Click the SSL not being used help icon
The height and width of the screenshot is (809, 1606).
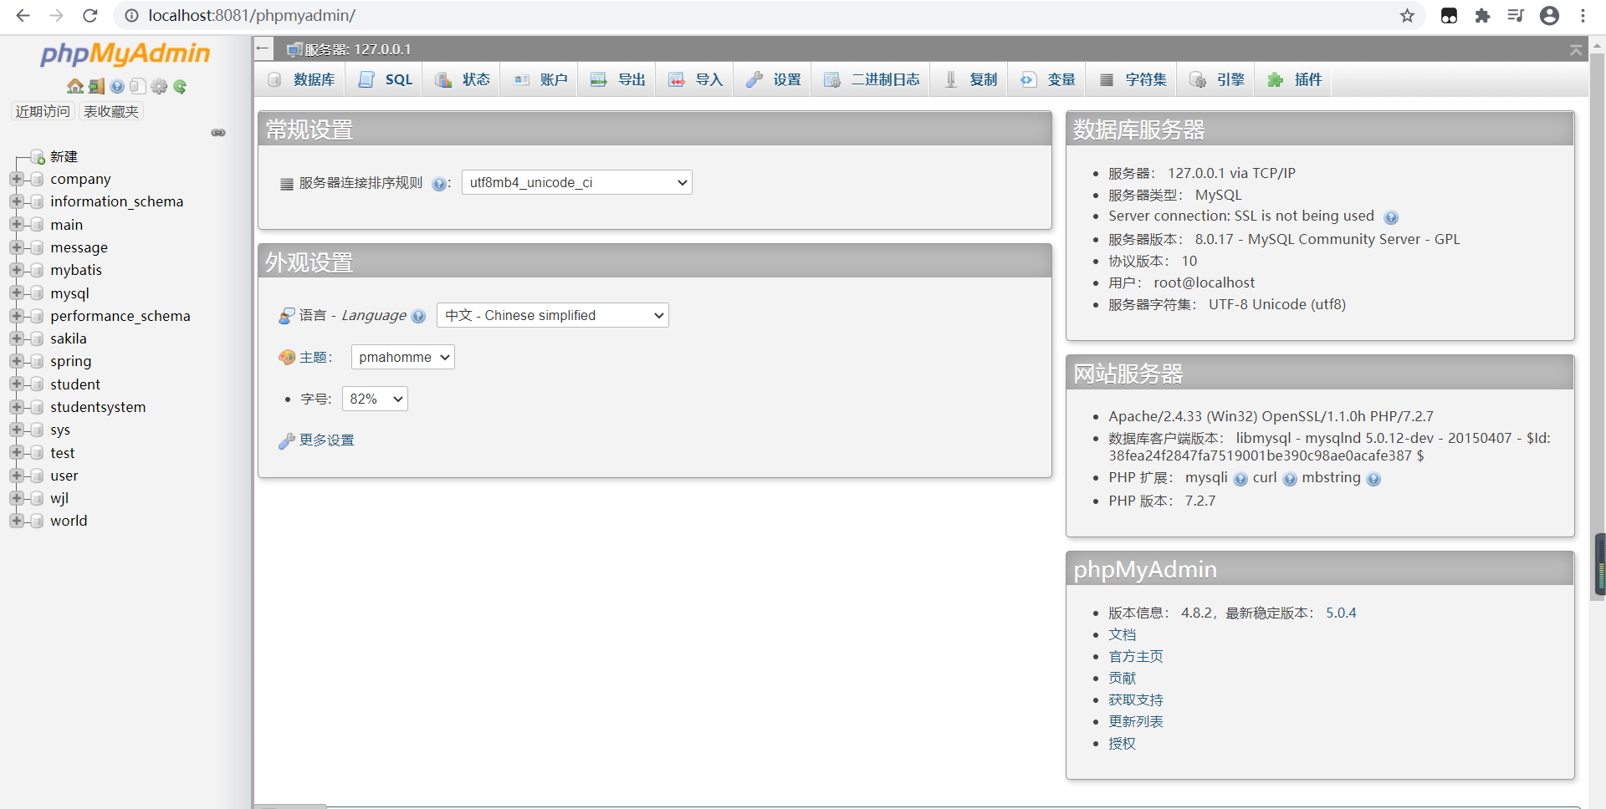[1391, 217]
